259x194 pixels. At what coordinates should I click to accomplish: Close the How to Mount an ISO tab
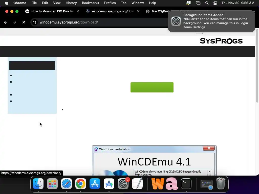point(78,11)
